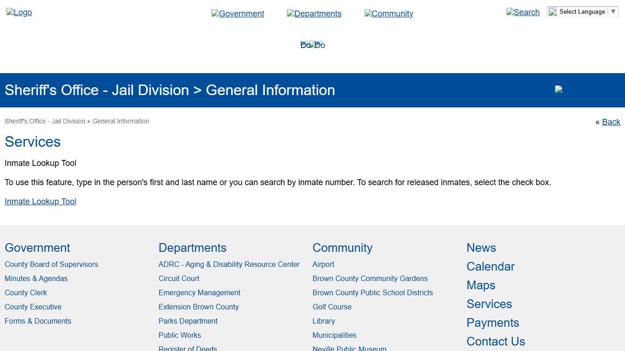Open the Government navigation menu
This screenshot has width=625, height=351.
[x=241, y=14]
